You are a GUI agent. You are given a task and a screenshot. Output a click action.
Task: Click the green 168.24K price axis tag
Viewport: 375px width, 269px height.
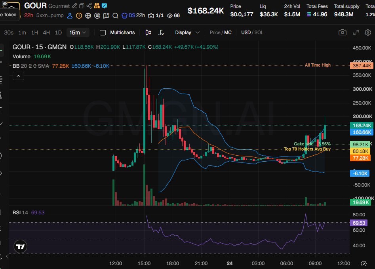[x=362, y=126]
